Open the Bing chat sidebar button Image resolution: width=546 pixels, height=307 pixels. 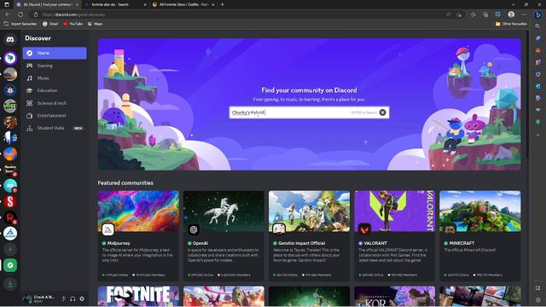(538, 14)
